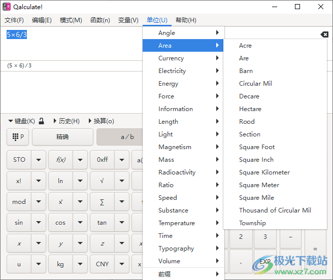333x280 pixels.
Task: Select Township from Area submenu
Action: (275, 223)
